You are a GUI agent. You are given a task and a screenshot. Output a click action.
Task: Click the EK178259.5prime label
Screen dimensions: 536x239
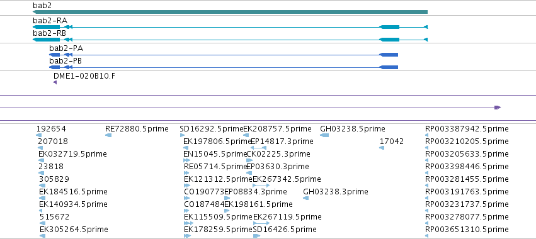click(x=218, y=229)
